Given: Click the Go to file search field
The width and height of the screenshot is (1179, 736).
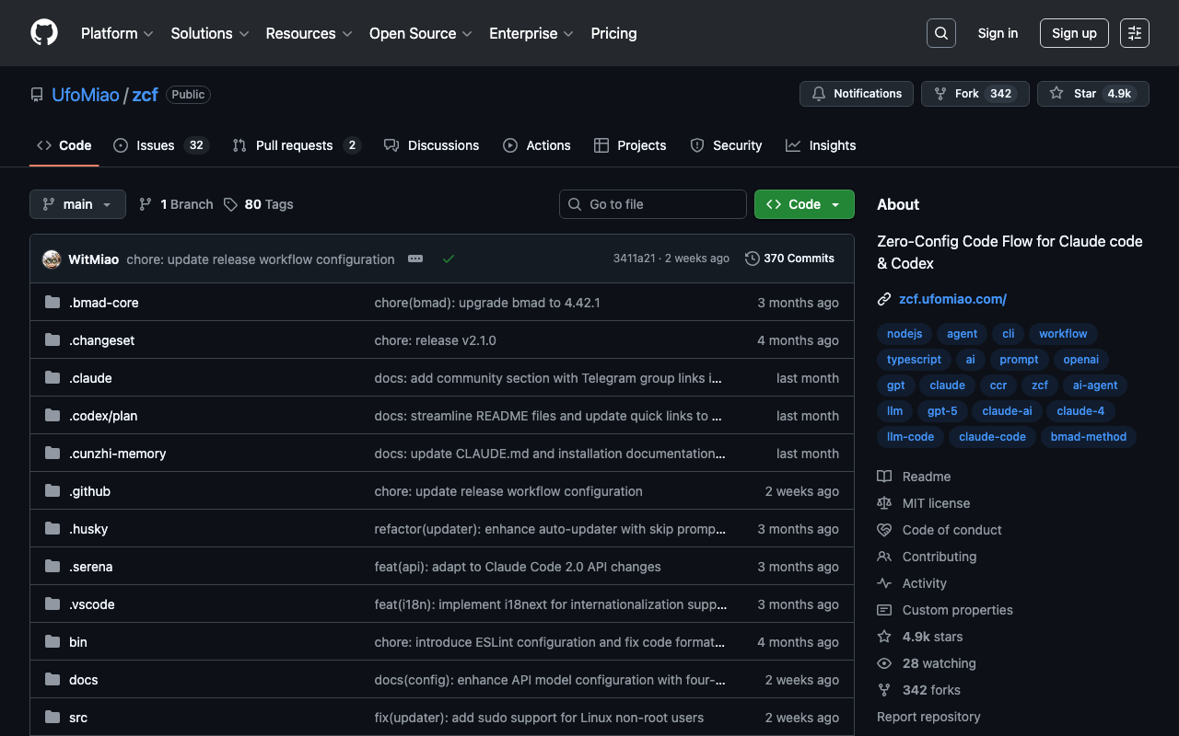Looking at the screenshot, I should point(652,204).
